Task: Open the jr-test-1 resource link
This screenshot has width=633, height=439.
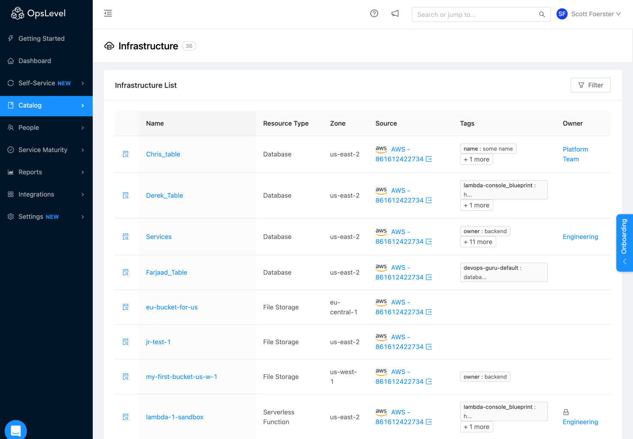Action: point(158,342)
